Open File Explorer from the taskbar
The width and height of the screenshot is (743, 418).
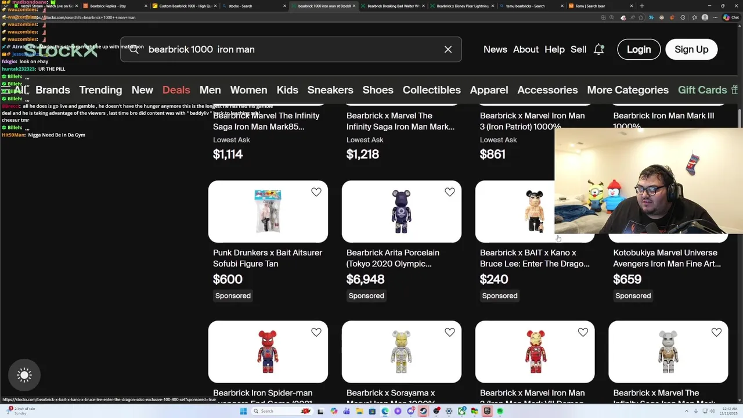pos(359,411)
